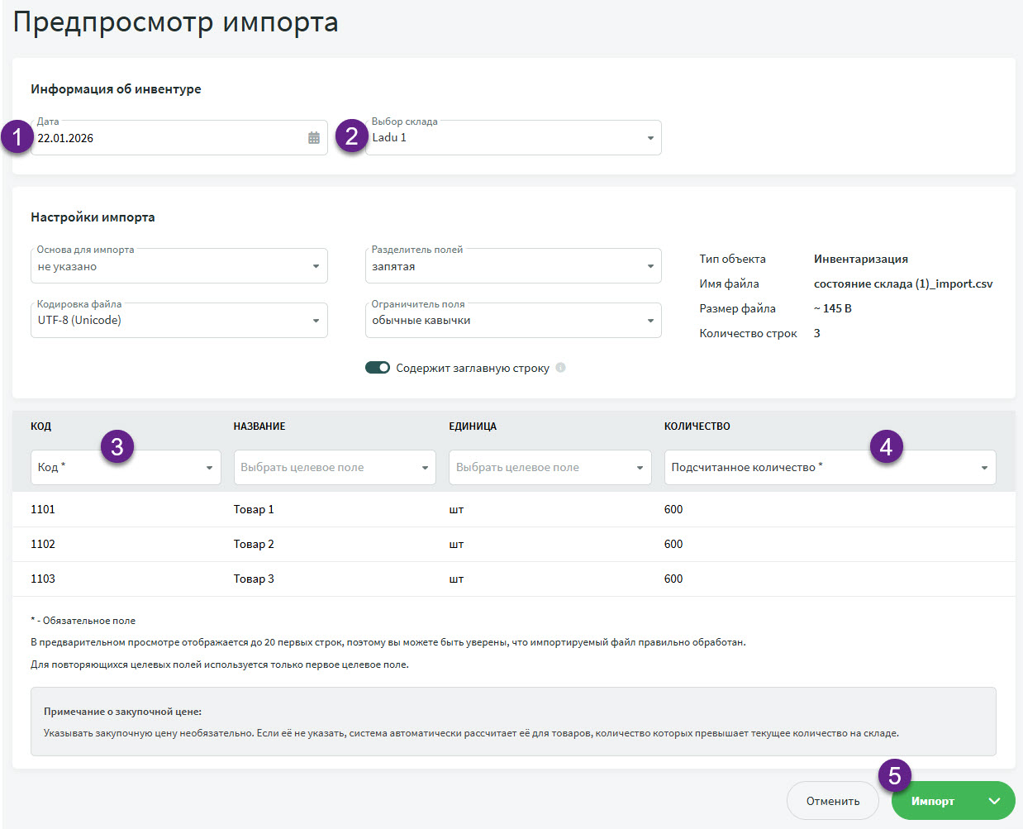Click the info icon beside header row toggle
This screenshot has width=1023, height=829.
click(x=560, y=368)
